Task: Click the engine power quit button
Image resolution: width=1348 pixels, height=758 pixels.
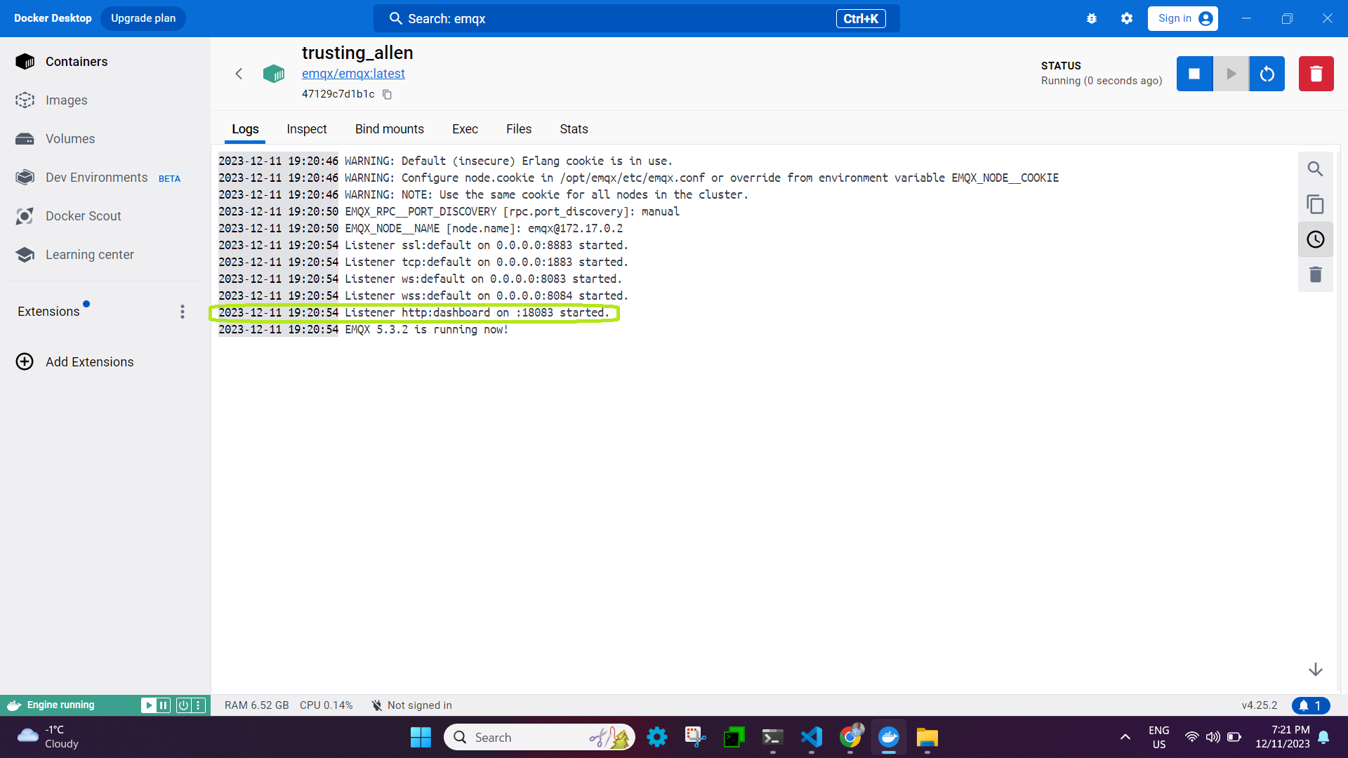Action: click(183, 705)
